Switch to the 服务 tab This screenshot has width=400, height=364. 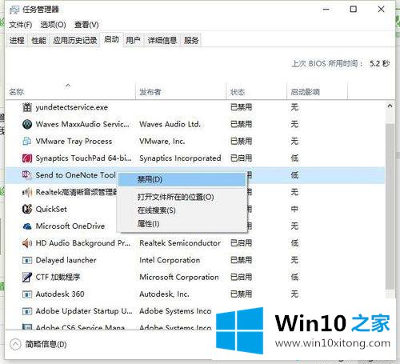click(191, 41)
